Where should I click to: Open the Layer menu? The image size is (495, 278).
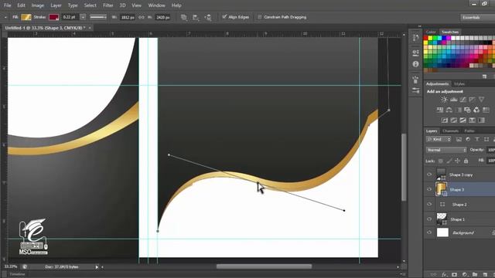click(56, 5)
